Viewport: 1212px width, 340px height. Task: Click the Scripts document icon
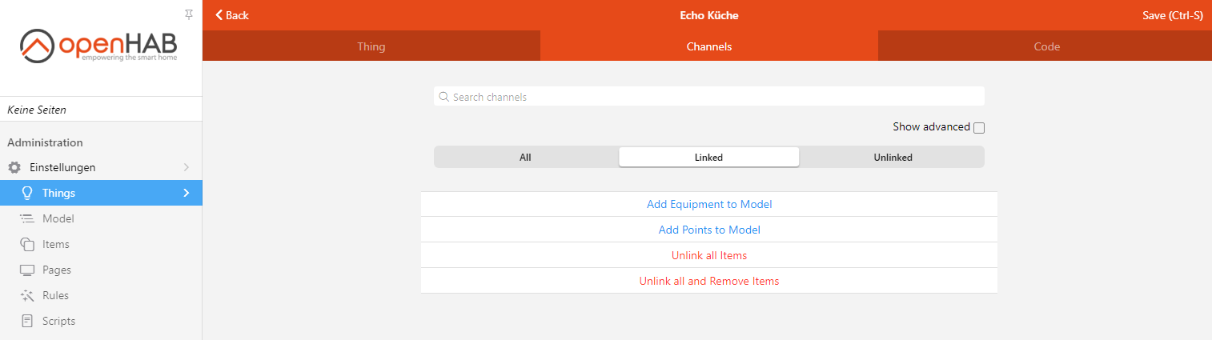[x=27, y=321]
